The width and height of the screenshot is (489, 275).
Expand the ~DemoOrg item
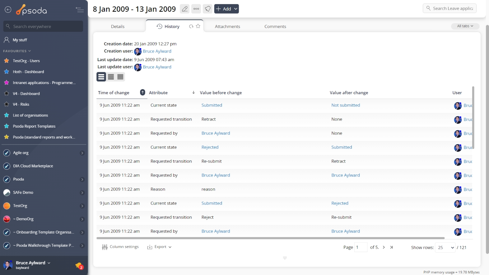click(82, 219)
